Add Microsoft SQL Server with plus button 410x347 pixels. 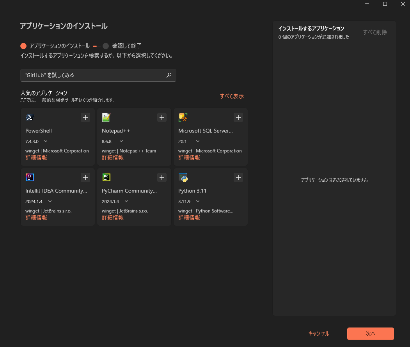coord(238,117)
